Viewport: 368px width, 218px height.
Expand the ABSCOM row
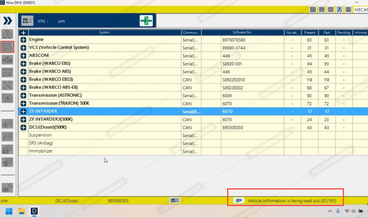[x=23, y=56]
